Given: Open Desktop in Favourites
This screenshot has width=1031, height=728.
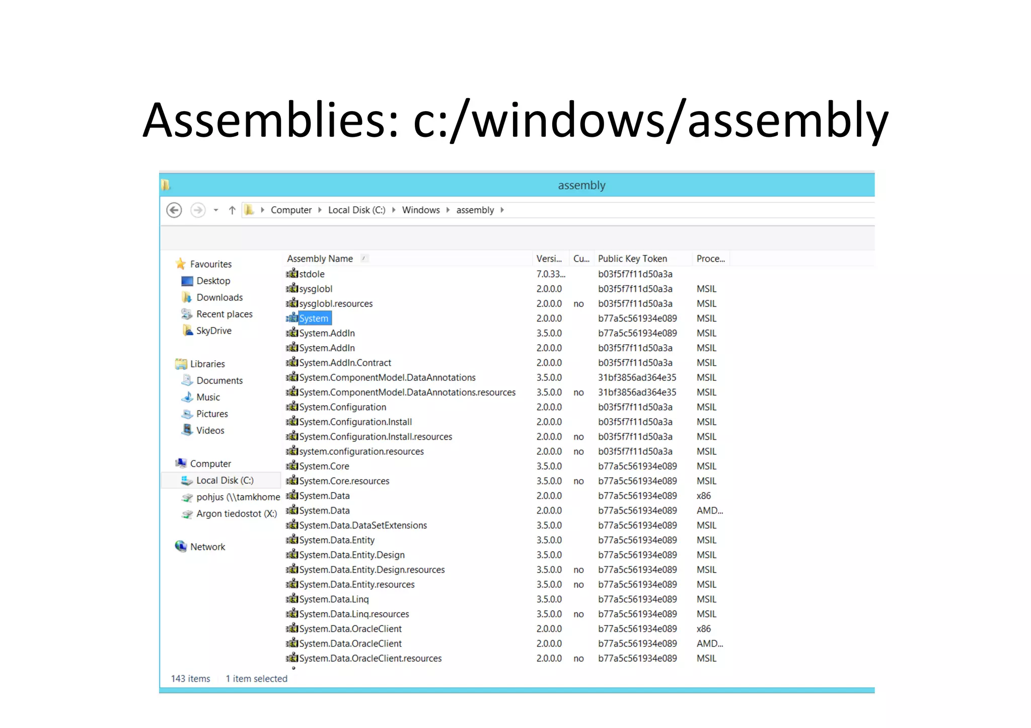Looking at the screenshot, I should tap(213, 281).
